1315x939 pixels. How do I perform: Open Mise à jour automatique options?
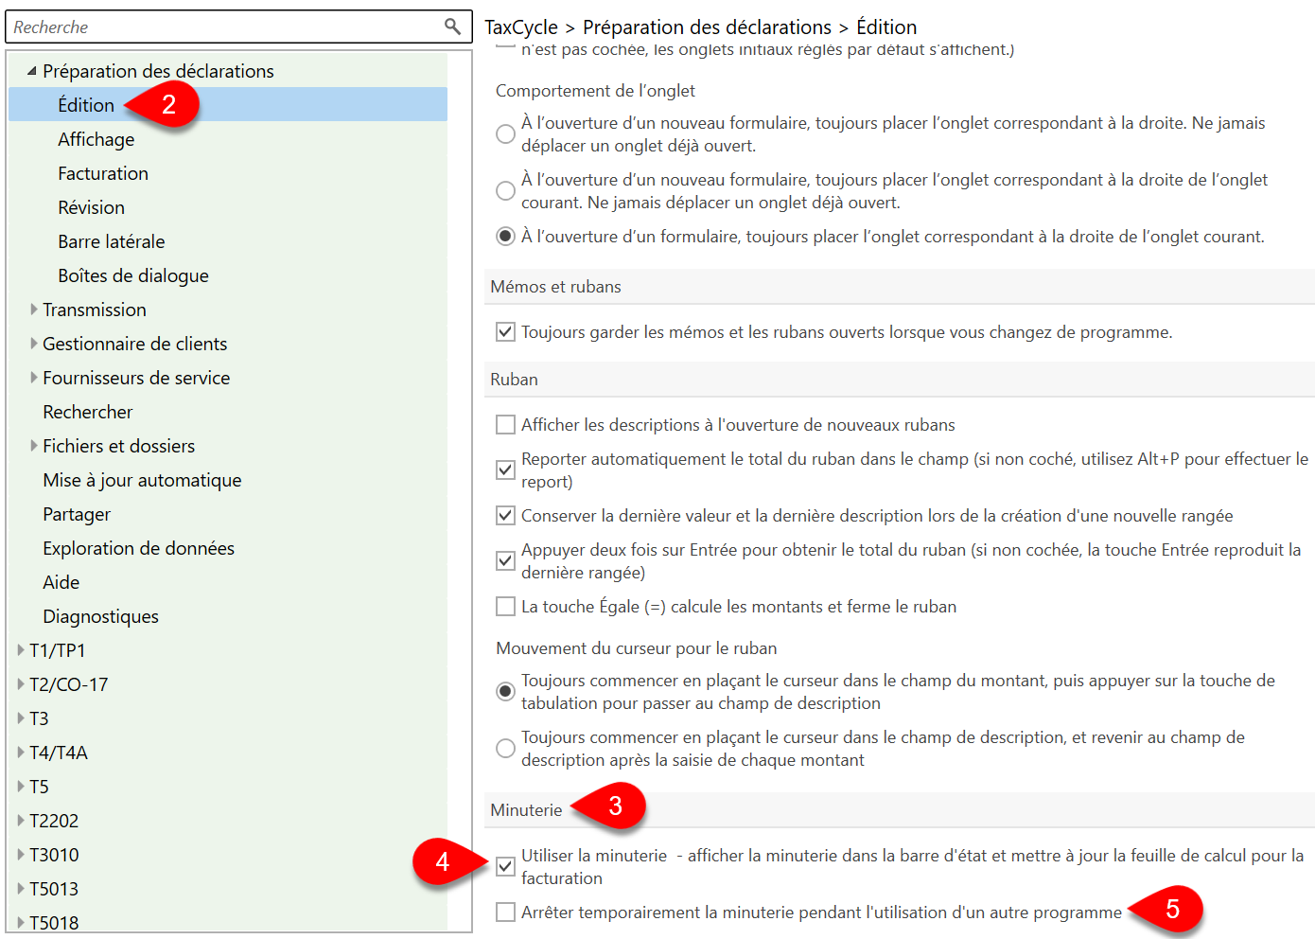tap(142, 480)
